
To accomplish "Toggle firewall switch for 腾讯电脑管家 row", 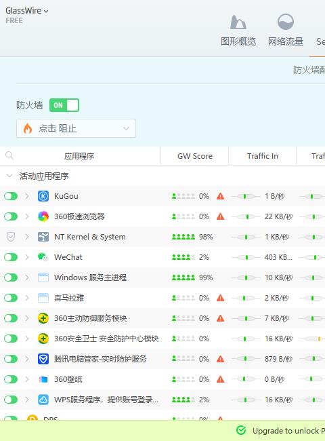I will point(11,359).
